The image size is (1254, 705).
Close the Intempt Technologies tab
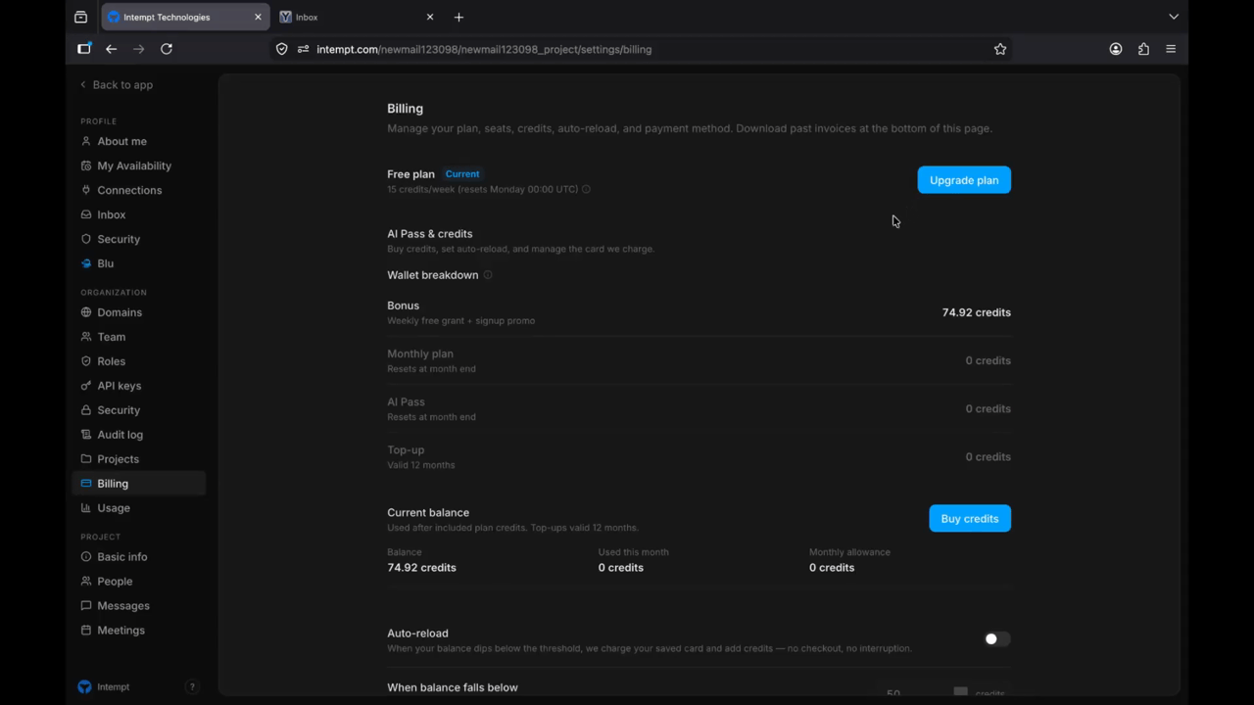259,17
